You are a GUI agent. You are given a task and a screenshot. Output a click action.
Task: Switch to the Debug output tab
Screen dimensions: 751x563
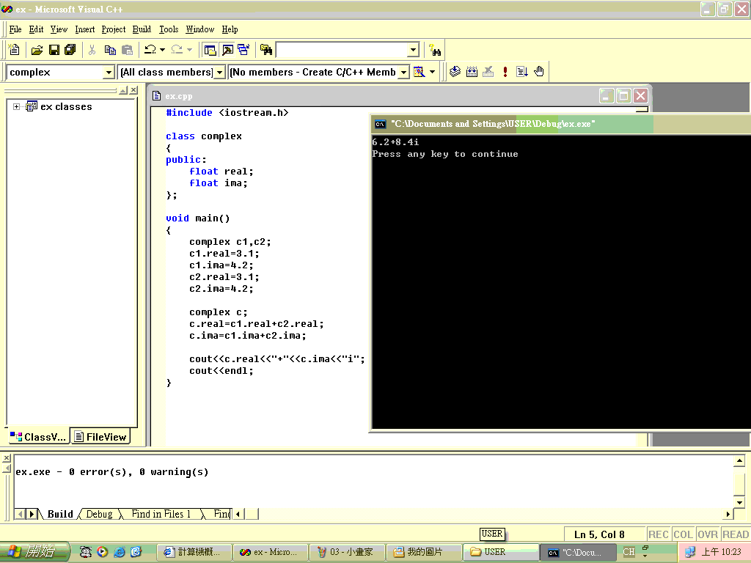(99, 514)
